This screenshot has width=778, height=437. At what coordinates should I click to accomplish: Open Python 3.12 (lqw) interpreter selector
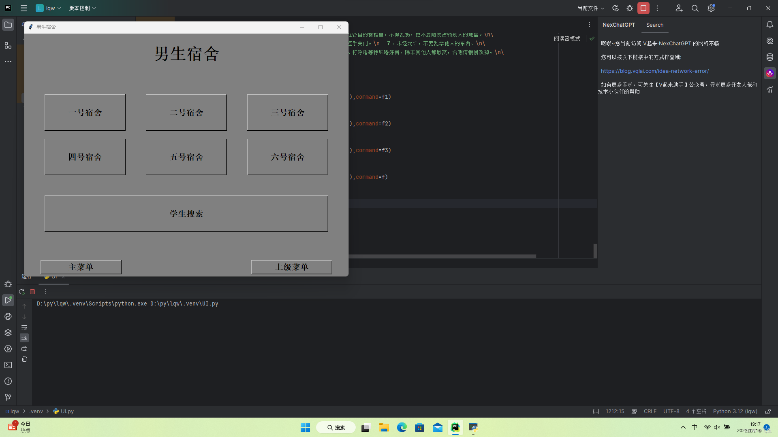point(735,411)
